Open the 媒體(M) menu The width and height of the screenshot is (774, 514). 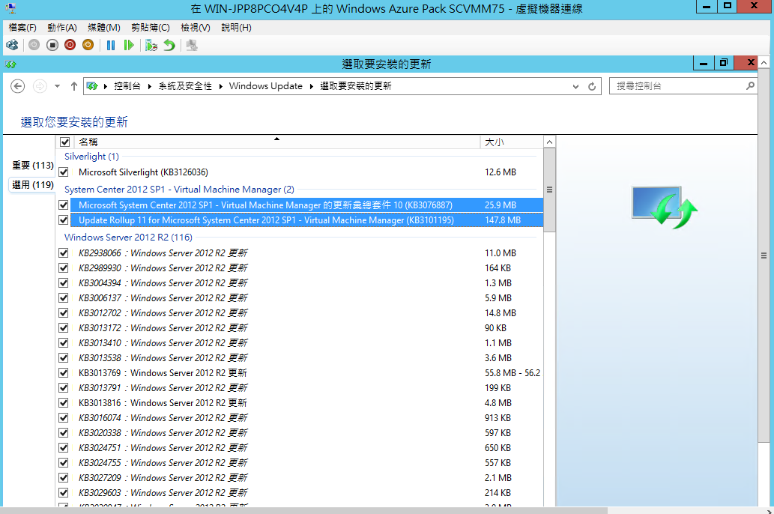click(x=104, y=28)
